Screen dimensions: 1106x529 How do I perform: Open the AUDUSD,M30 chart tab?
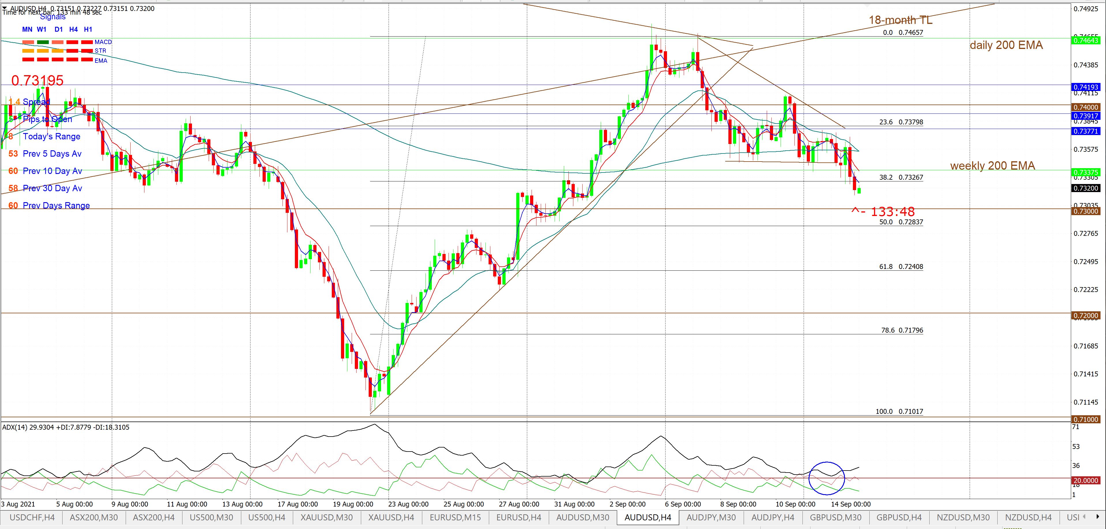[x=583, y=517]
